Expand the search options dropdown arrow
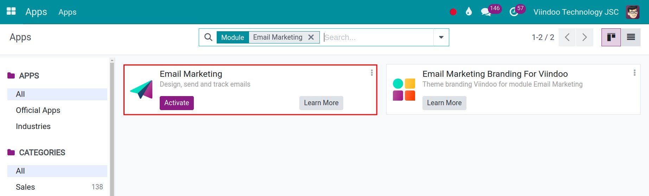The width and height of the screenshot is (649, 196). (x=441, y=37)
